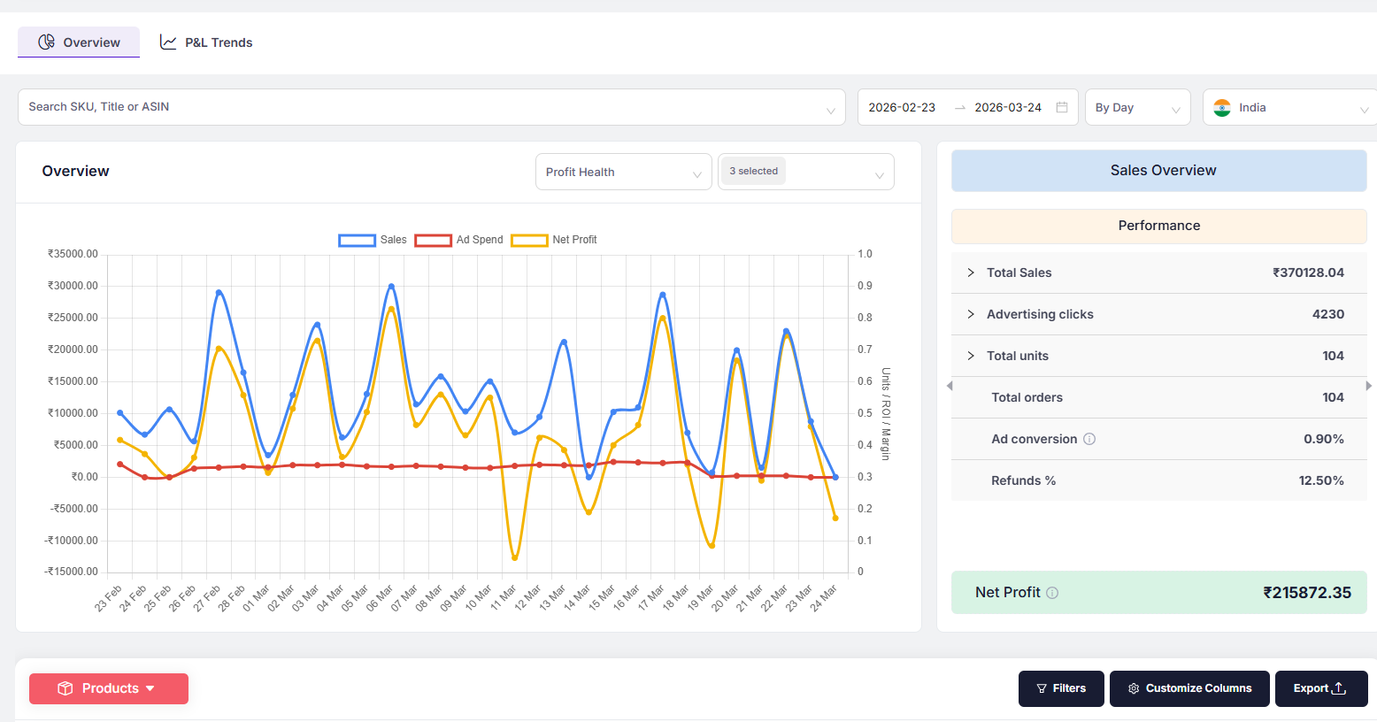This screenshot has height=722, width=1377.
Task: Open the '3 selected' metrics dropdown
Action: (x=804, y=172)
